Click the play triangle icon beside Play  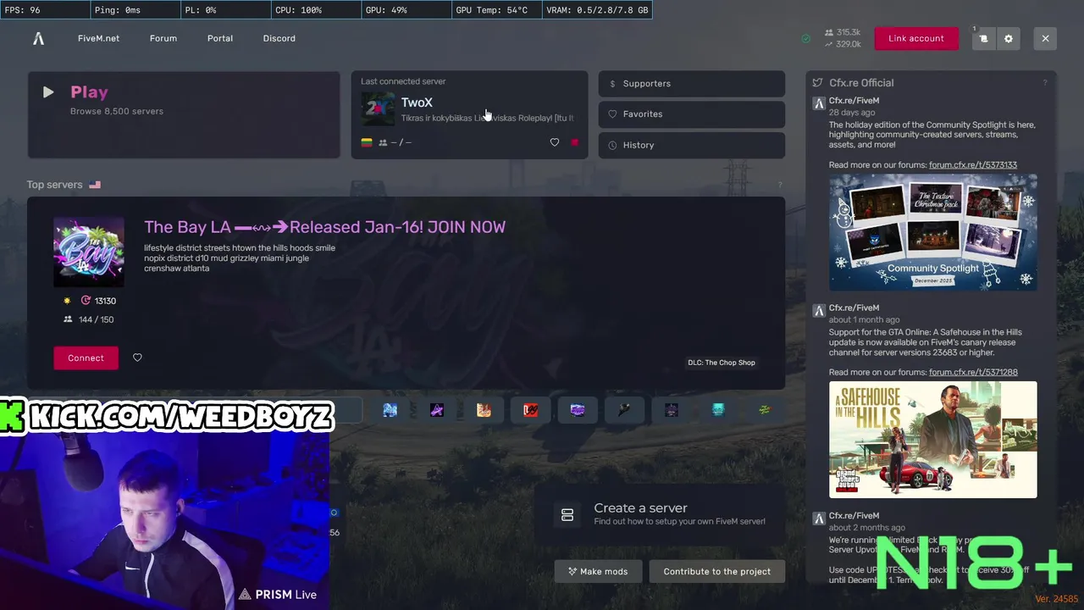(x=48, y=92)
